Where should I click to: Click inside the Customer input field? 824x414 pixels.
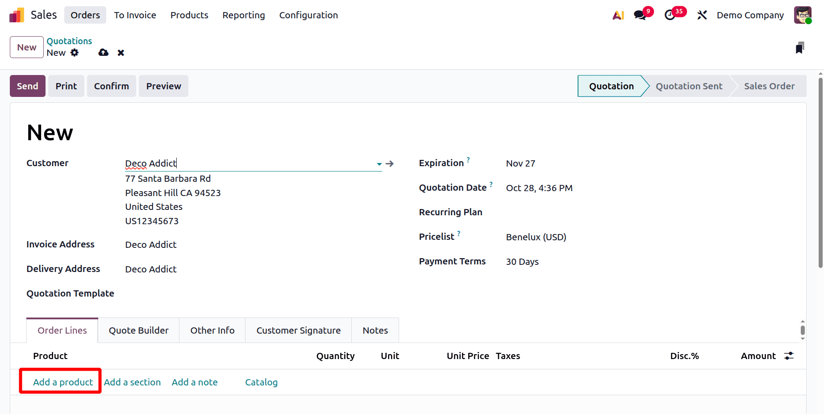(x=223, y=163)
